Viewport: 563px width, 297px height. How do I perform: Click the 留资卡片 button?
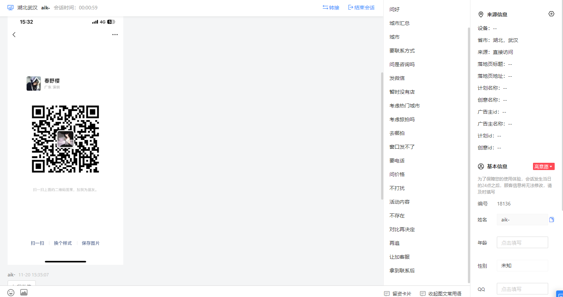tap(398, 294)
